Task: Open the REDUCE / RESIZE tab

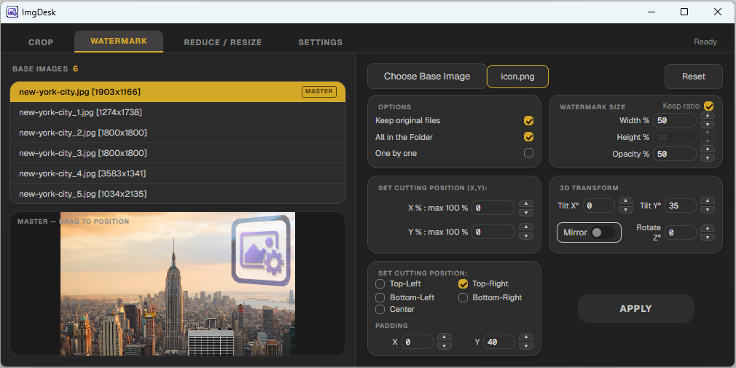Action: [x=222, y=42]
